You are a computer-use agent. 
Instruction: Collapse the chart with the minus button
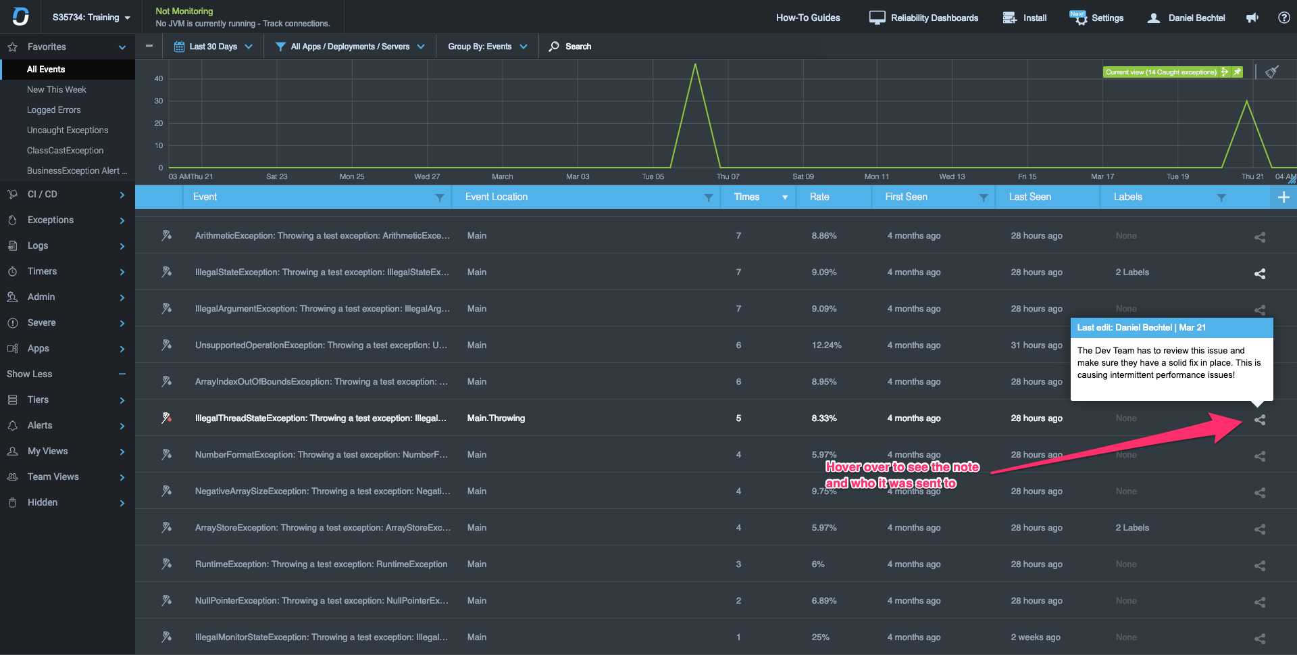(149, 46)
